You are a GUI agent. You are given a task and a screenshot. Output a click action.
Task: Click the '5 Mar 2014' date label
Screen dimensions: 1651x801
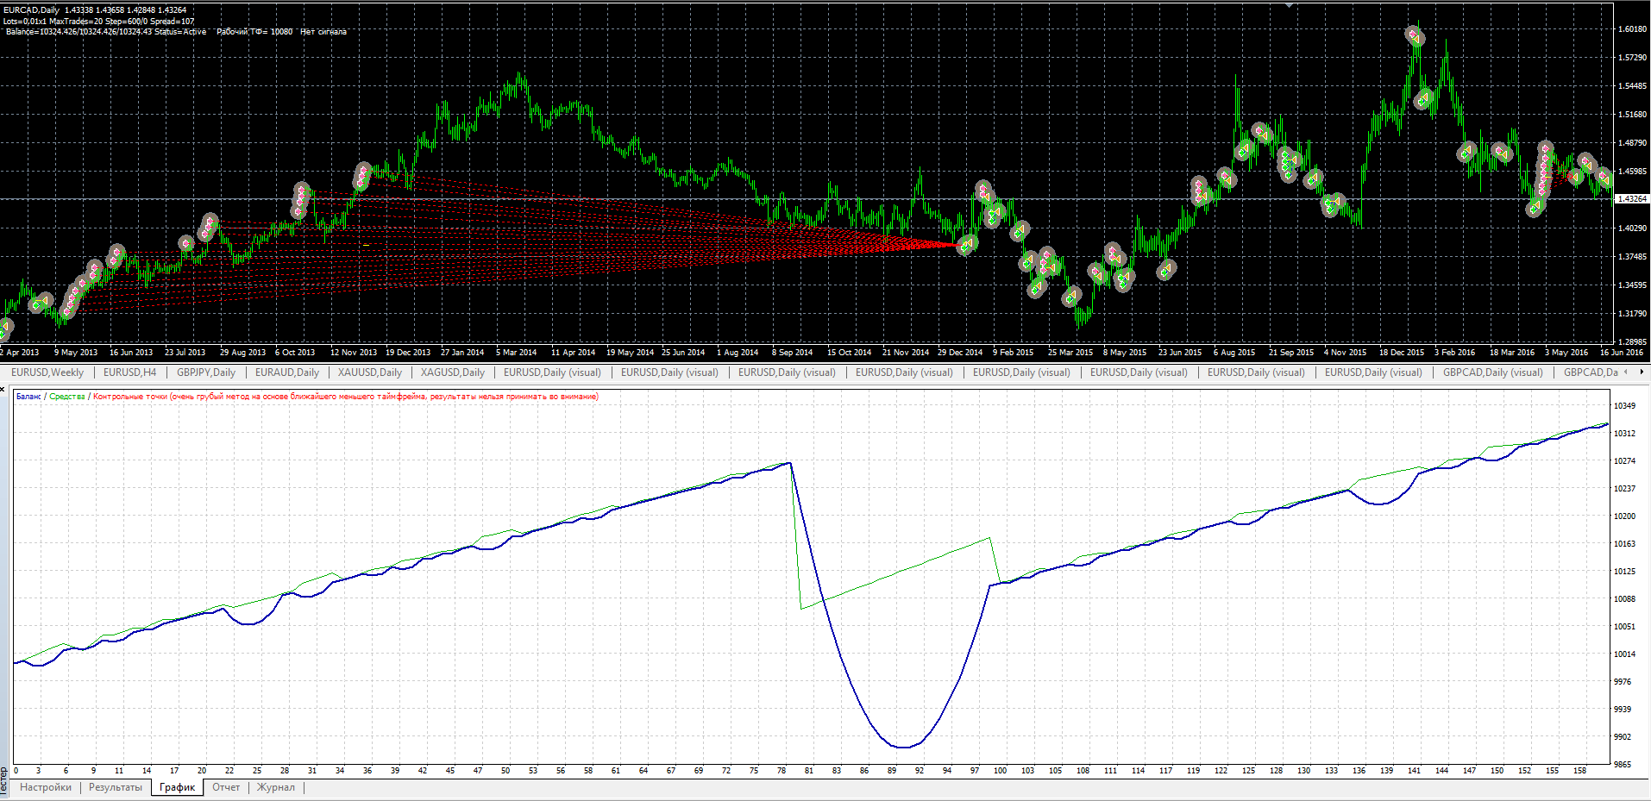pyautogui.click(x=516, y=353)
